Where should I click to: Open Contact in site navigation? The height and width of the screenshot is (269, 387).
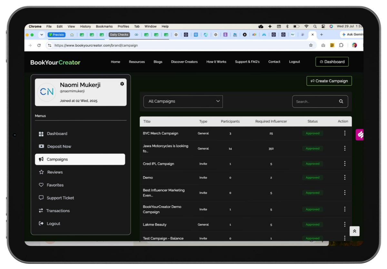[x=274, y=62]
